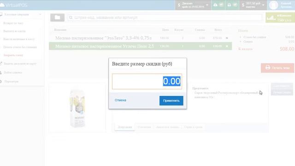Open the Параметры settings item
The width and height of the screenshot is (295, 166).
[11, 82]
